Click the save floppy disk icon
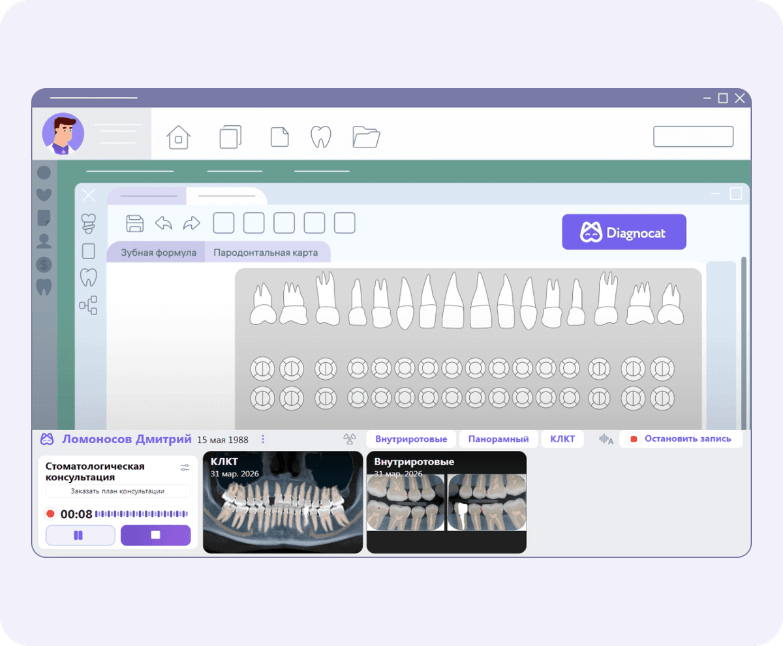 134,223
